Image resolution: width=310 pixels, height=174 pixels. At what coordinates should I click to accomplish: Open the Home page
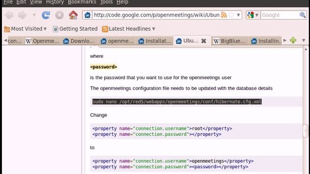73,15
